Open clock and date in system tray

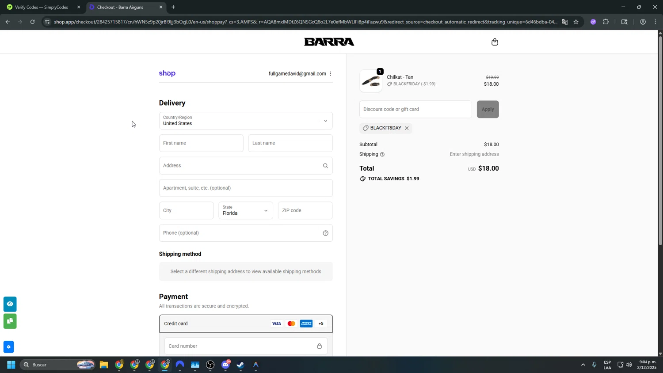[648, 365]
